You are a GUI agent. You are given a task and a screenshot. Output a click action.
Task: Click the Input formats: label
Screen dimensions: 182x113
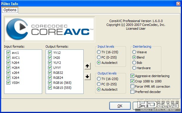click(x=14, y=46)
